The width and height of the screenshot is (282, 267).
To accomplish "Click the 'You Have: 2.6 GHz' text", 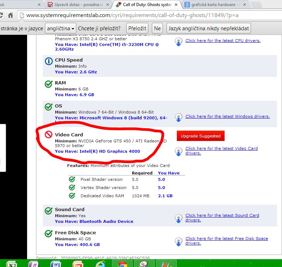I will pos(76,72).
